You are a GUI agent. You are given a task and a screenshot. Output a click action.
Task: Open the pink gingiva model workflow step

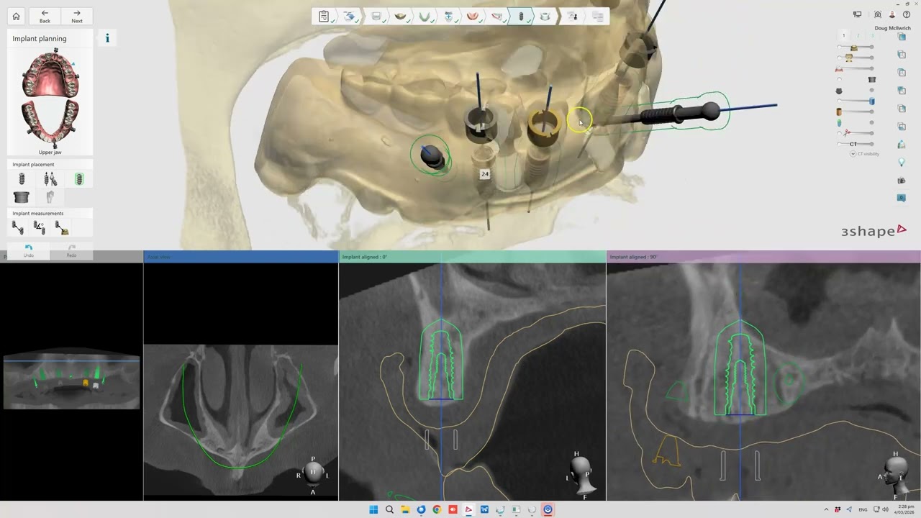[x=473, y=16]
